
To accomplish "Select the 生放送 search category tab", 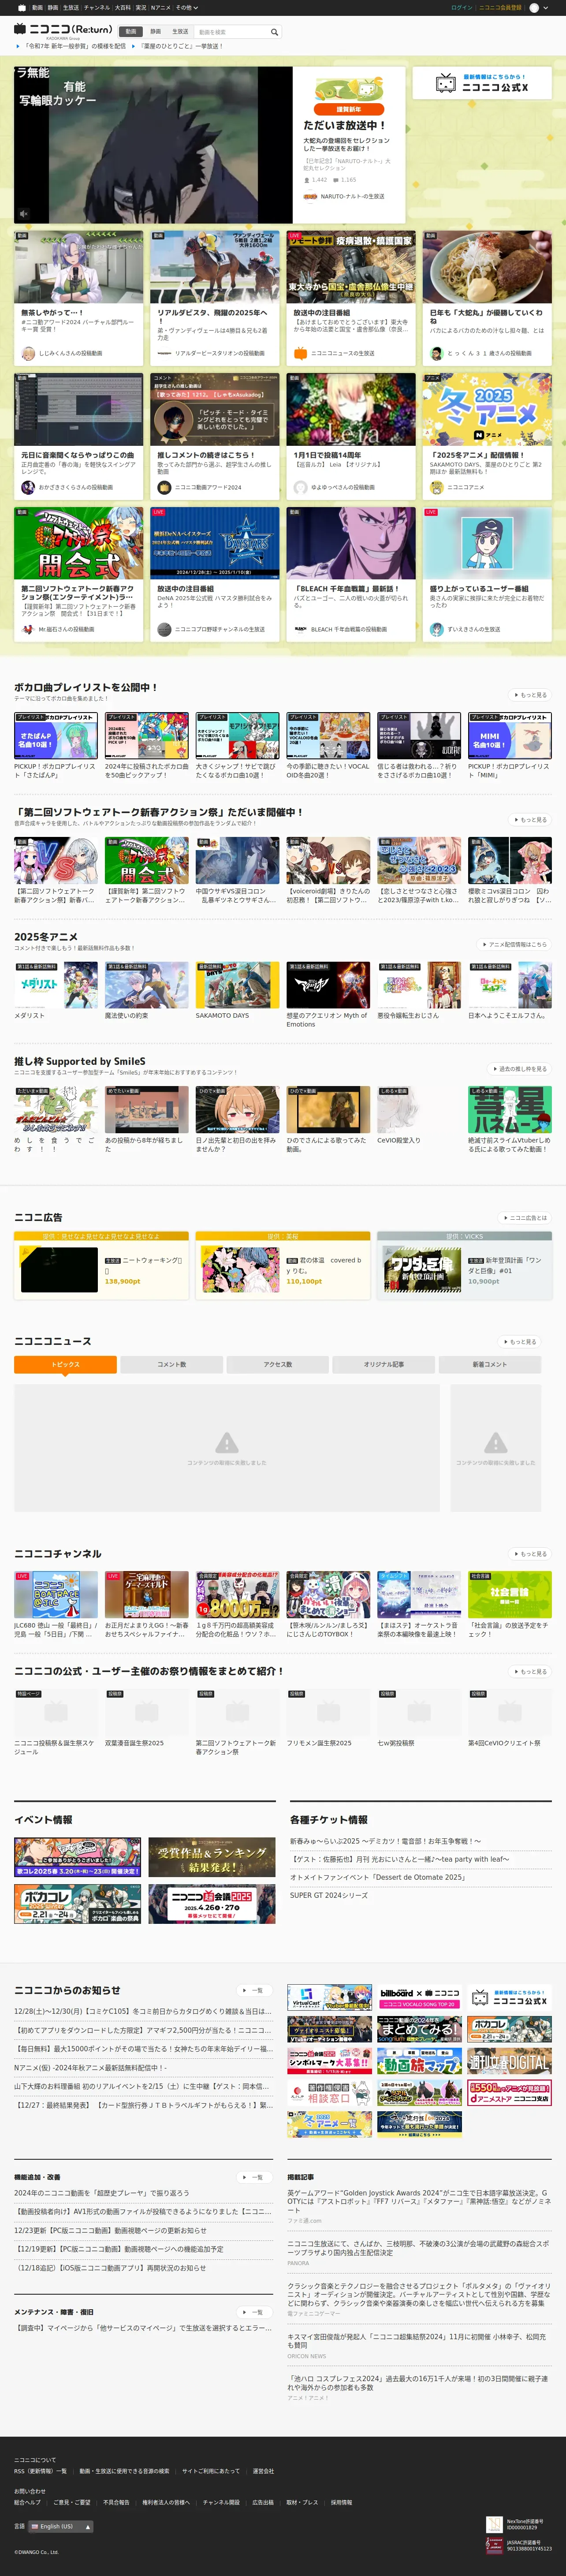I will (180, 32).
